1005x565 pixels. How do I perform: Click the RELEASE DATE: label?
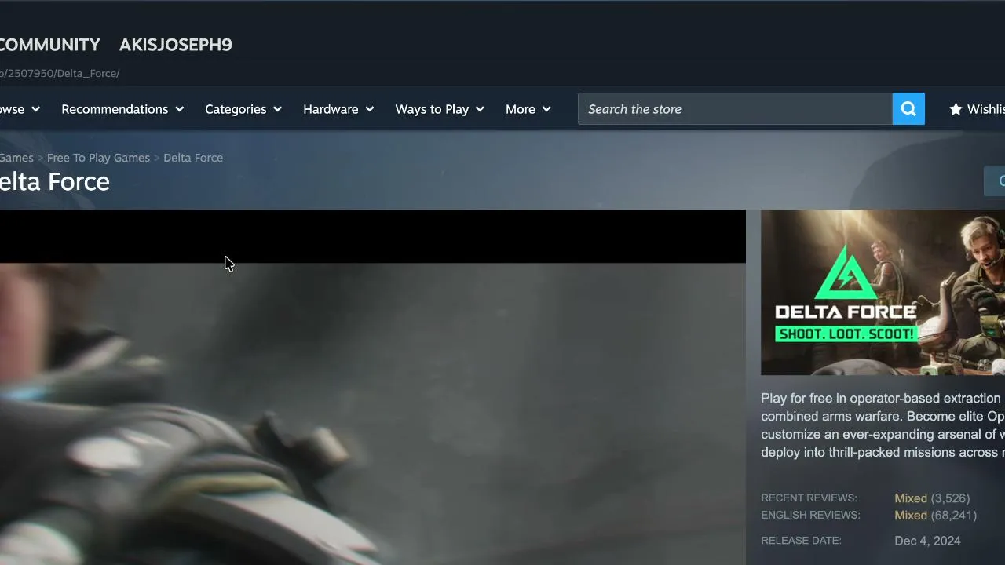coord(801,541)
